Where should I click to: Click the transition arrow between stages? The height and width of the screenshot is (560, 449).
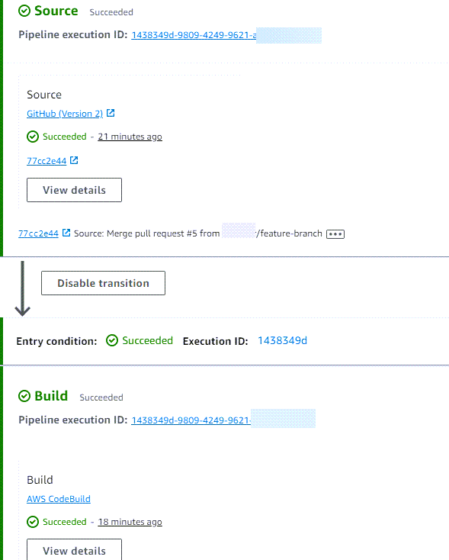tap(22, 288)
